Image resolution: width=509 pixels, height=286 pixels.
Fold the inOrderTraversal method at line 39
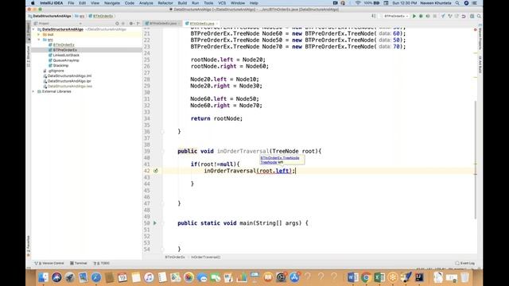tap(162, 151)
